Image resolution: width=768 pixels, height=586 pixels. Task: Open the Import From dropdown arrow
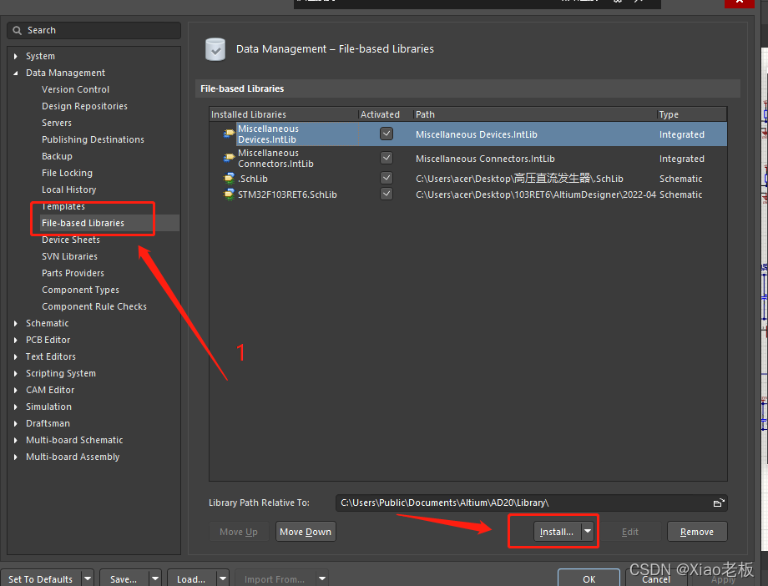pos(322,578)
